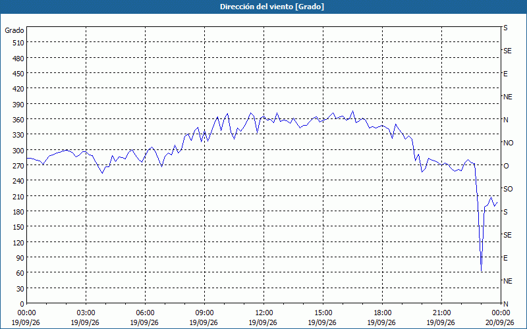This screenshot has height=329, width=527.
Task: Click the "SO" compass direction label
Action: pyautogui.click(x=508, y=189)
